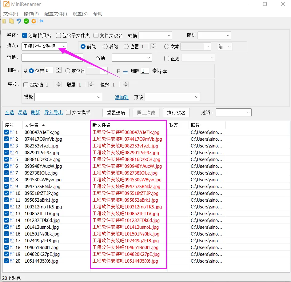Click file icon of 101412usnoL.jpg row
The image size is (291, 282).
pos(12,227)
